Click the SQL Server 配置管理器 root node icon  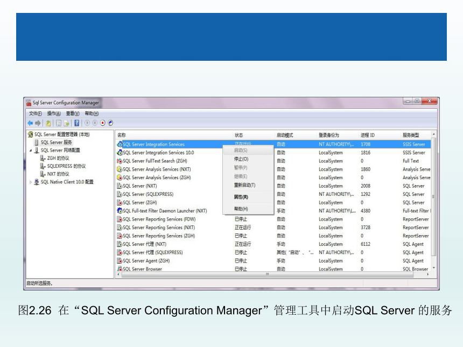30,134
